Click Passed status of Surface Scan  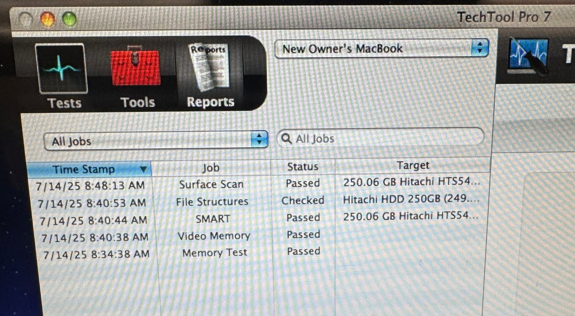coord(303,183)
